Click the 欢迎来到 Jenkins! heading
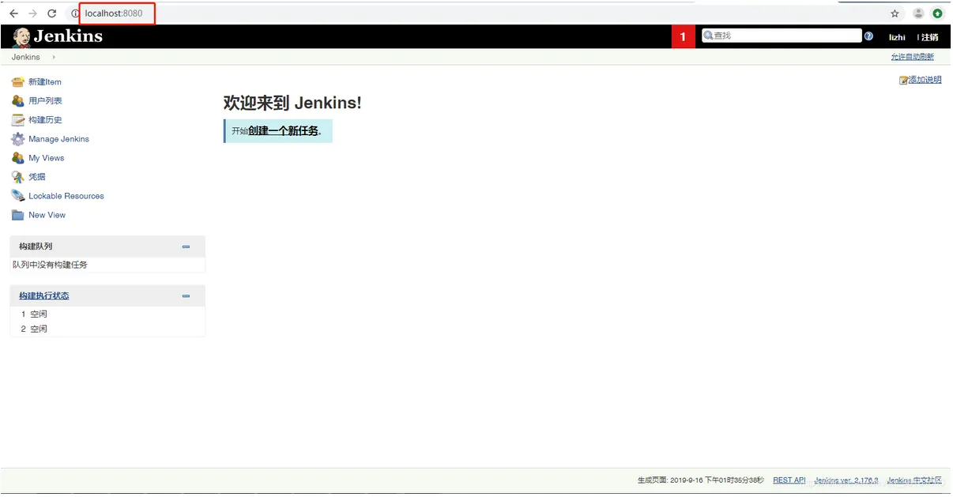This screenshot has height=497, width=953. pyautogui.click(x=292, y=103)
